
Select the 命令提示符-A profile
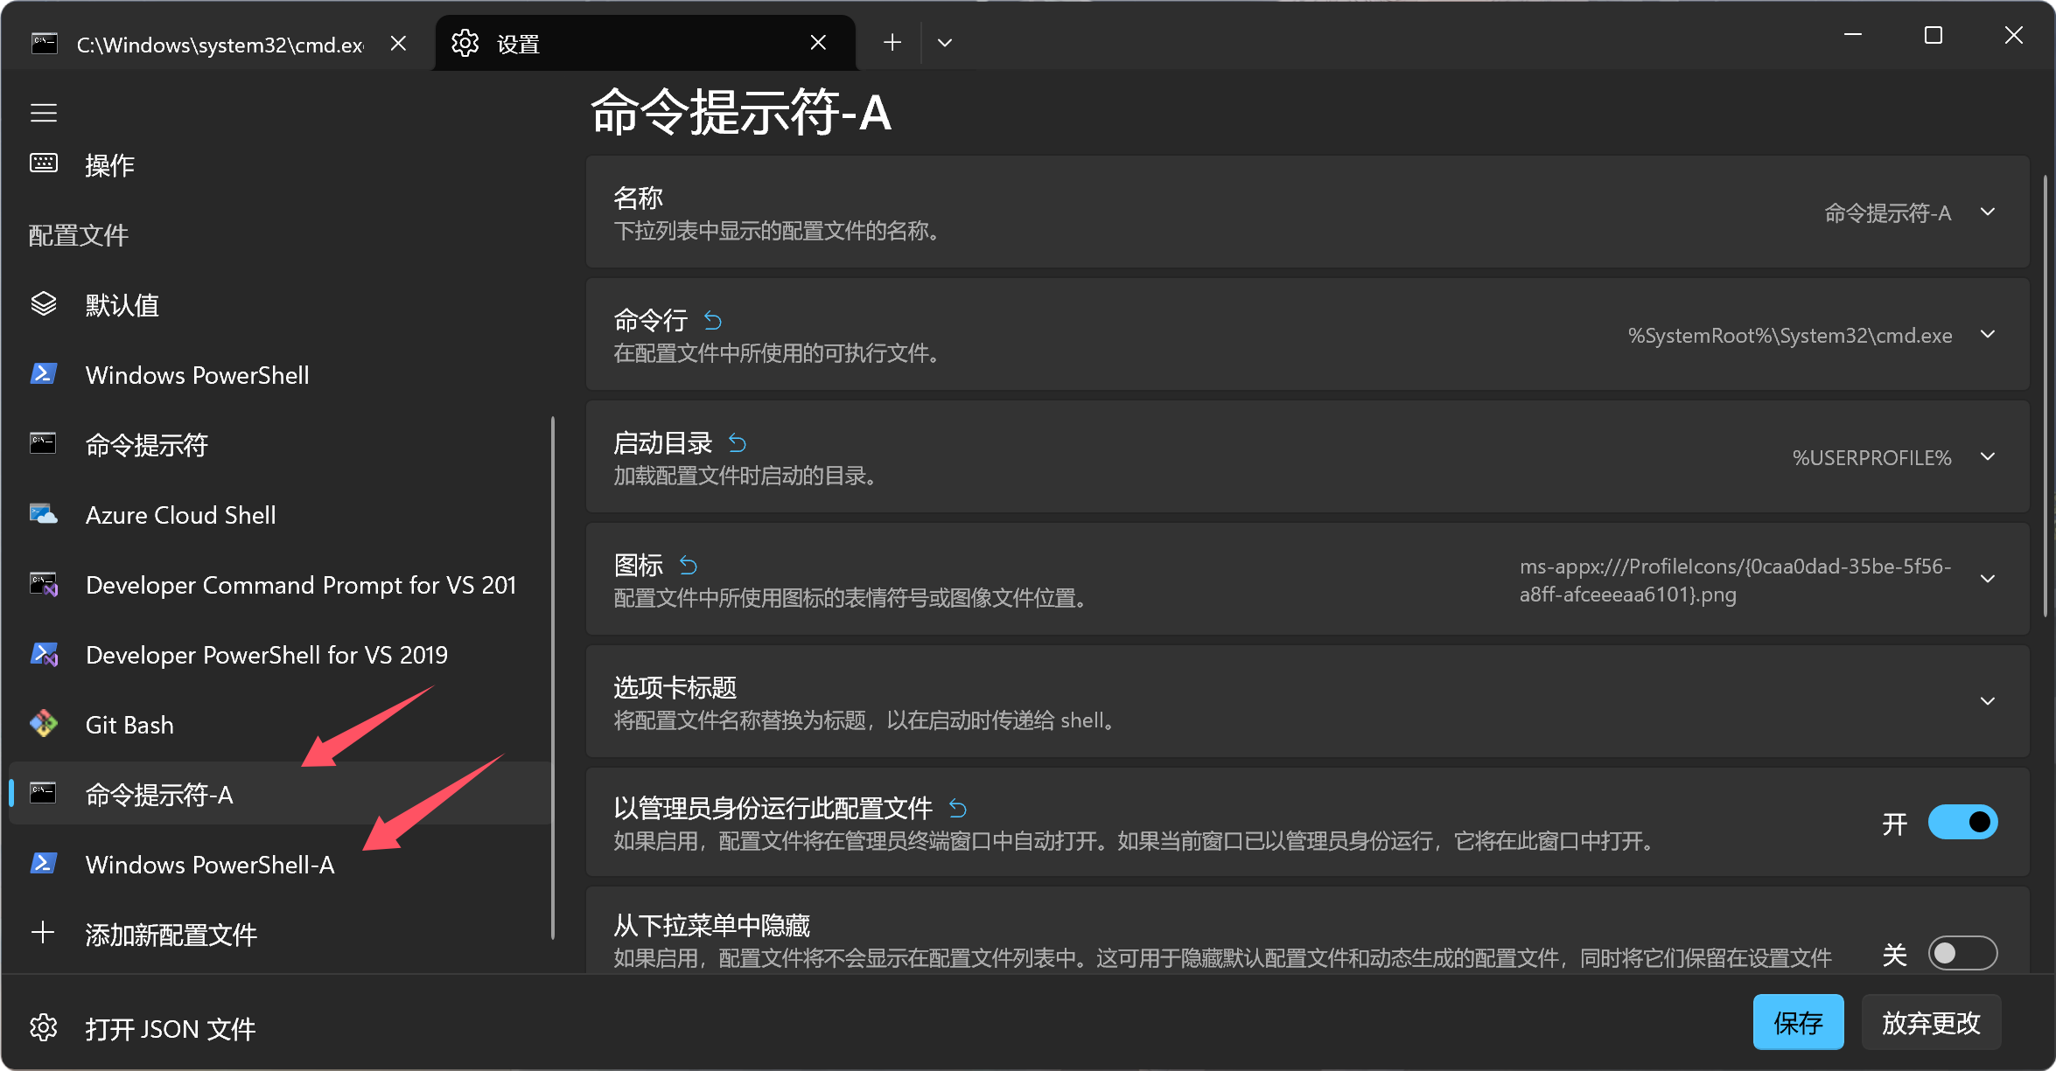280,794
